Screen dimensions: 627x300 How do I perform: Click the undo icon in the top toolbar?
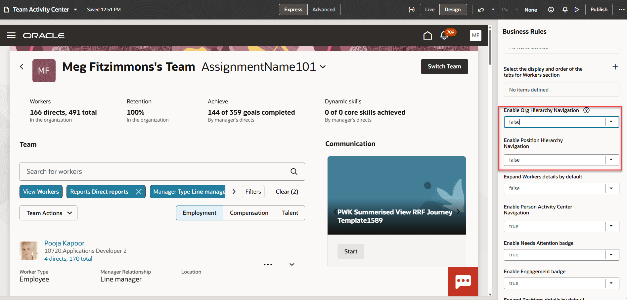pyautogui.click(x=481, y=10)
